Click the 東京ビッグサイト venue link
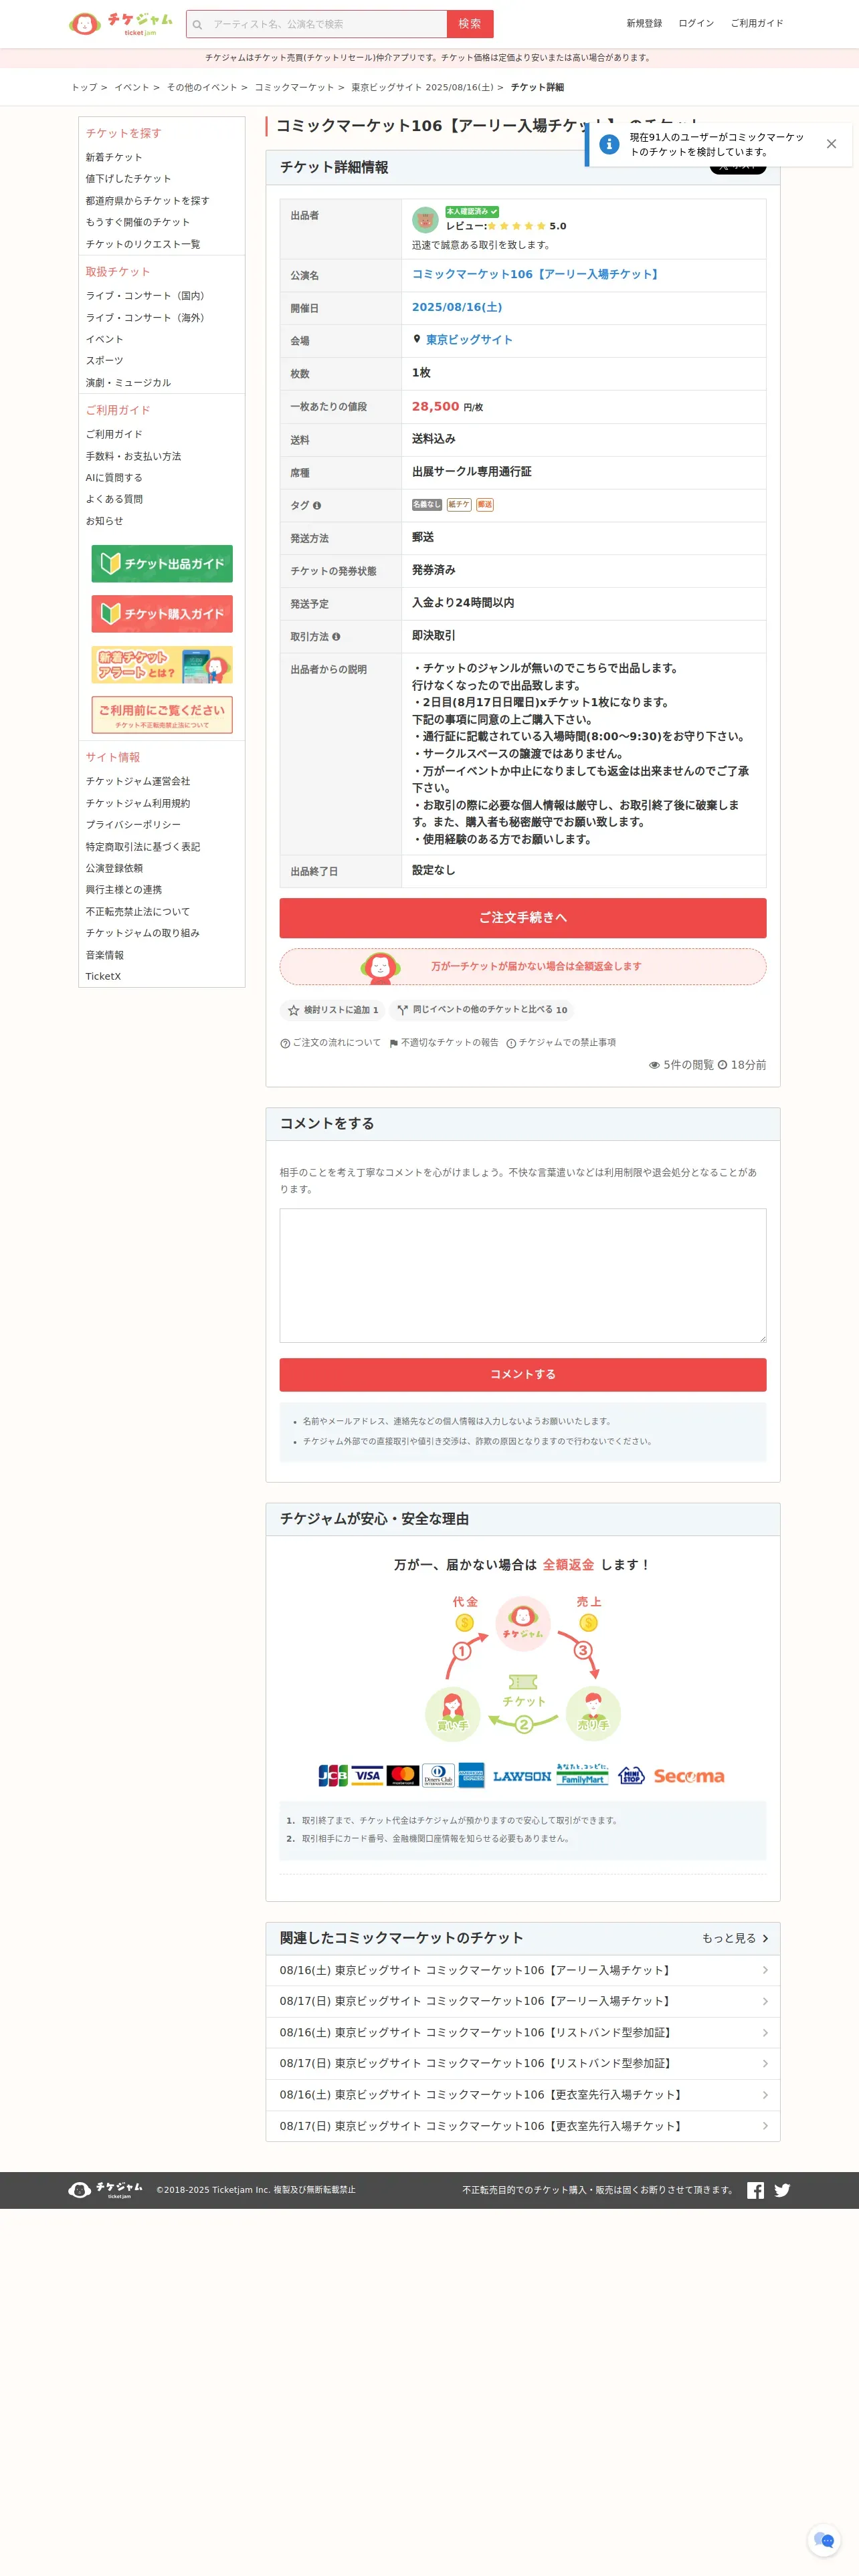The width and height of the screenshot is (859, 2576). 469,340
